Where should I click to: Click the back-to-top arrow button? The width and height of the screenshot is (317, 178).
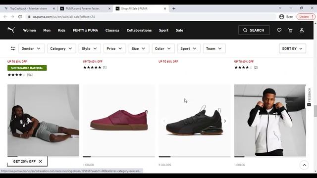[x=304, y=165]
